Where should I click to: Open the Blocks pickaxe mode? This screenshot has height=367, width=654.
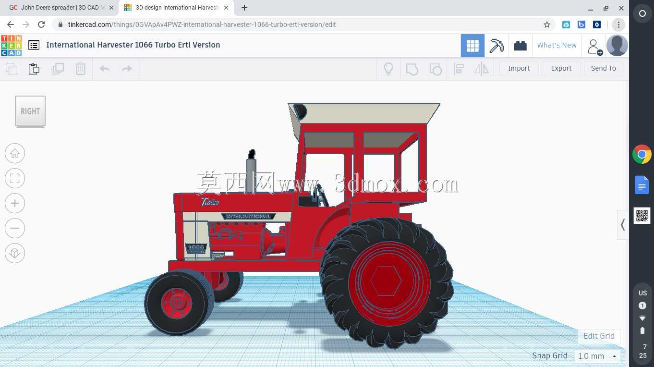tap(497, 46)
